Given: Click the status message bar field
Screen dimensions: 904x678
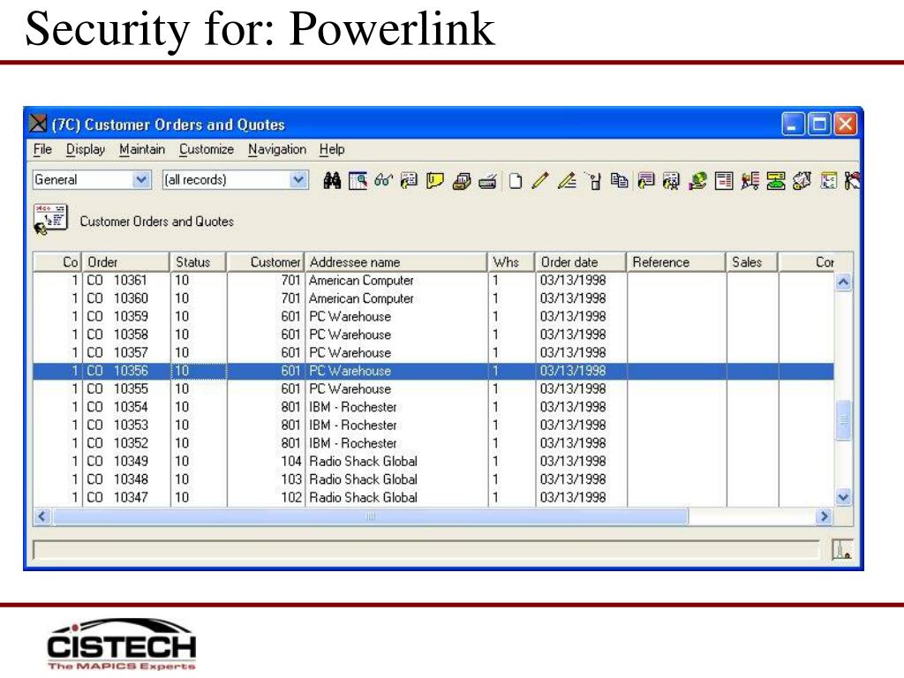Looking at the screenshot, I should (x=426, y=550).
